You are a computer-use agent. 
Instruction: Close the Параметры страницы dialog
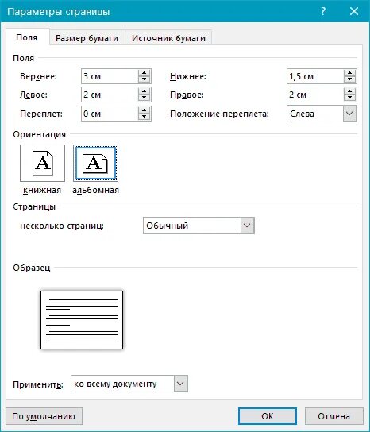tap(354, 11)
